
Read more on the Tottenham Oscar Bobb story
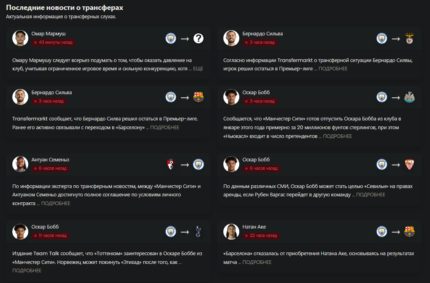point(27,271)
